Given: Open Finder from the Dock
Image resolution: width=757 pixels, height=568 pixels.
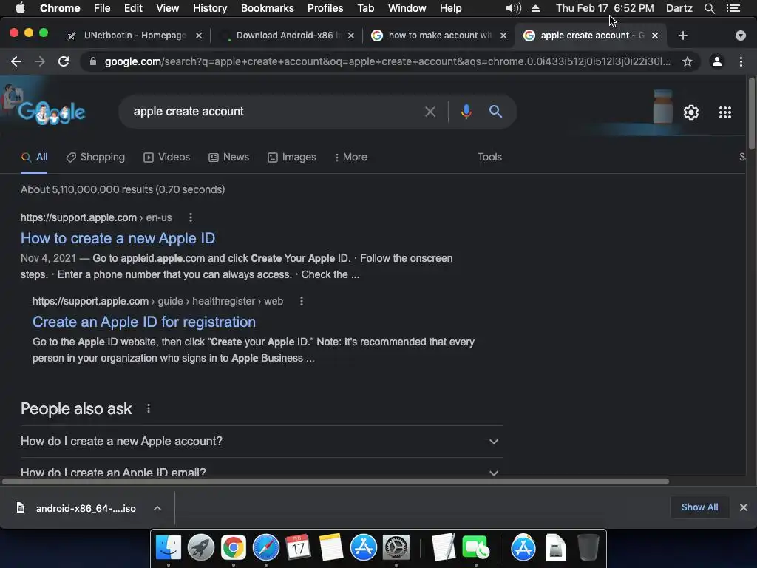Looking at the screenshot, I should 168,548.
